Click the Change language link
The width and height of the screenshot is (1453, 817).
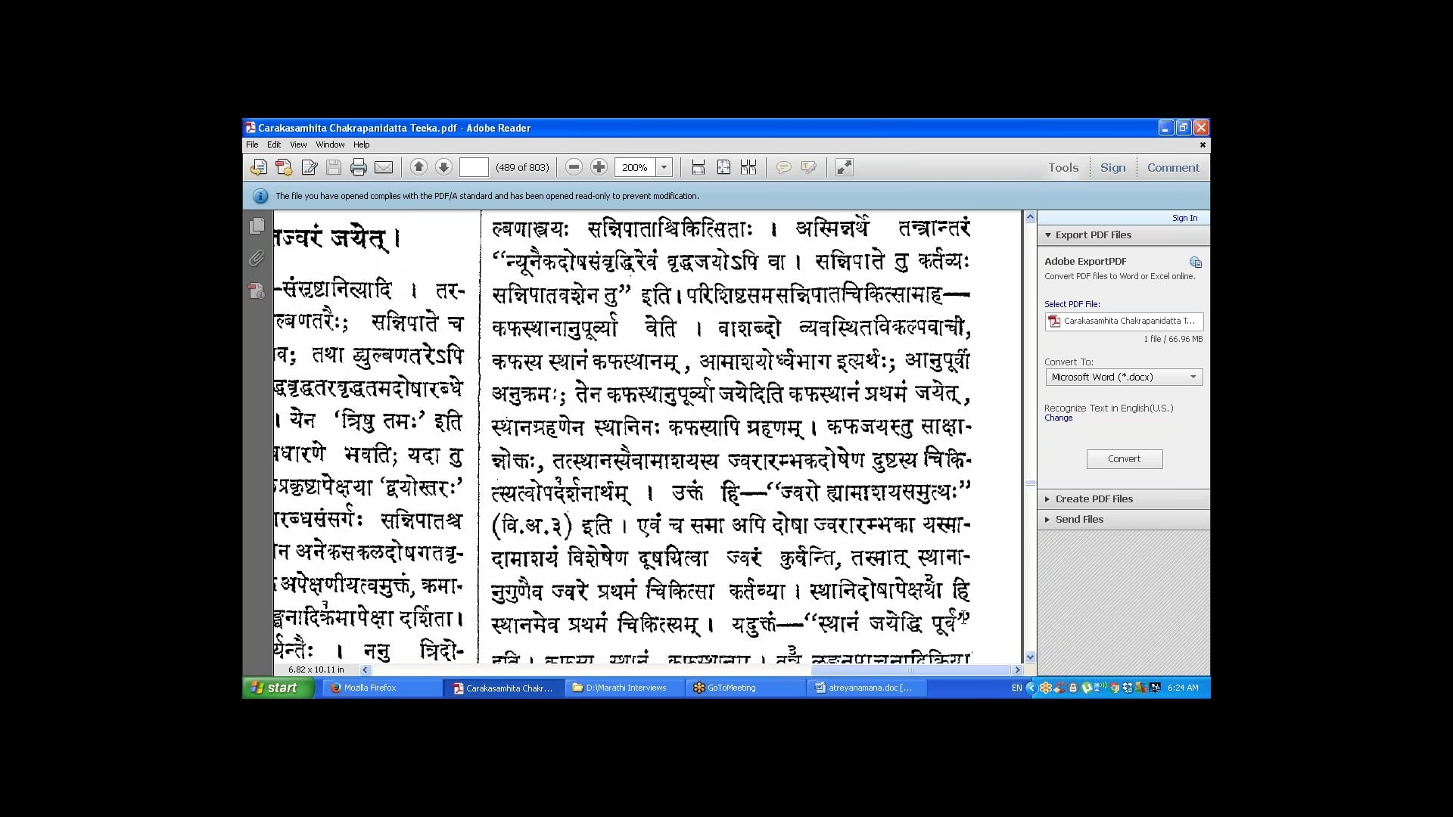click(x=1058, y=418)
